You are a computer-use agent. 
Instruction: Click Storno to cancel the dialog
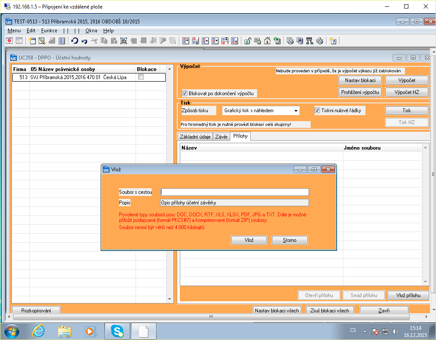pos(290,240)
